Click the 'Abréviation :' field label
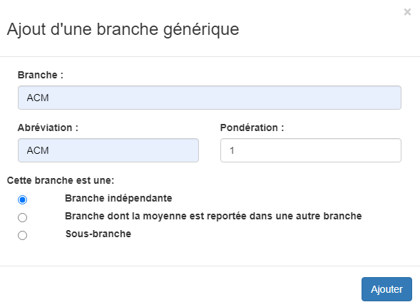The height and width of the screenshot is (307, 420). pos(48,128)
